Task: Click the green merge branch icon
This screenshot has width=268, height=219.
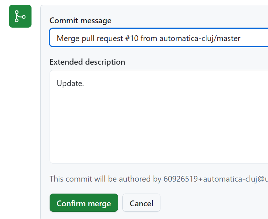Action: pyautogui.click(x=20, y=16)
